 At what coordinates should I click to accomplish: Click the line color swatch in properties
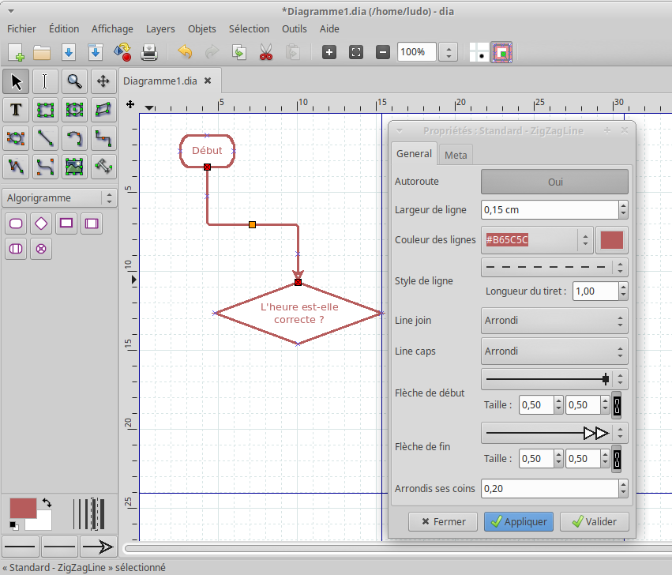pyautogui.click(x=612, y=239)
